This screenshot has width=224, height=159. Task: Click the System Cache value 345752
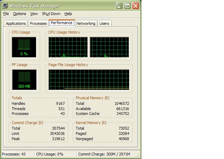123,114
